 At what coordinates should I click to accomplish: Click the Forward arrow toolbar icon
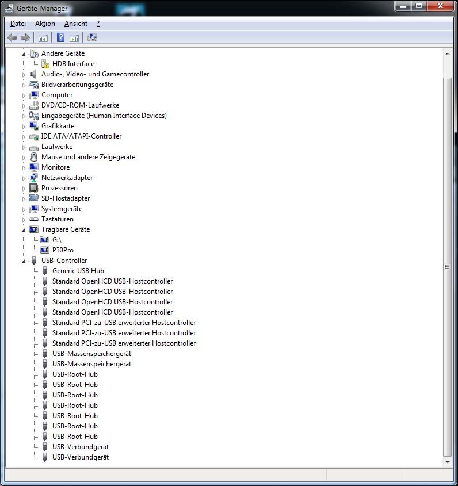pos(25,37)
